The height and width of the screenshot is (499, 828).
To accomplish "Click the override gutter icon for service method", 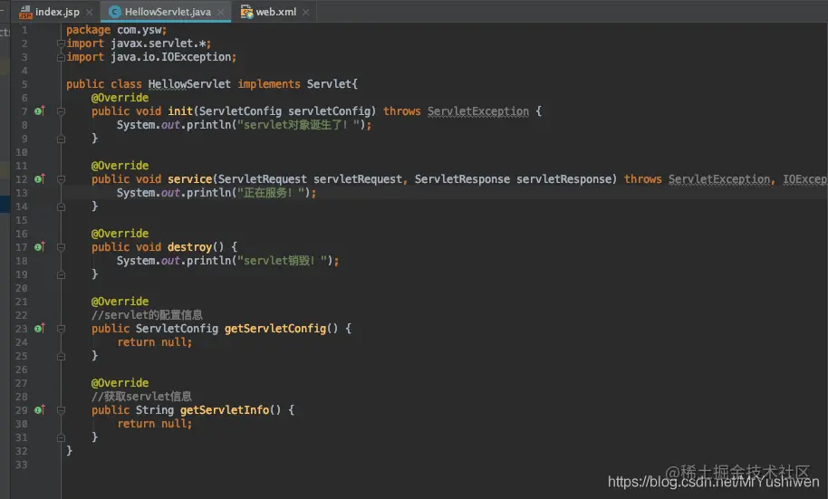I will click(40, 179).
